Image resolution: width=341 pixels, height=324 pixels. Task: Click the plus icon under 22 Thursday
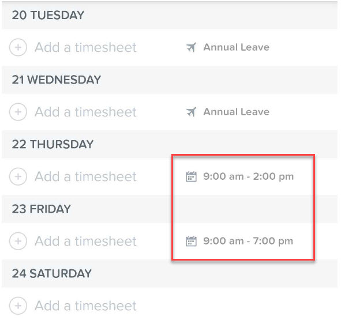pyautogui.click(x=18, y=176)
